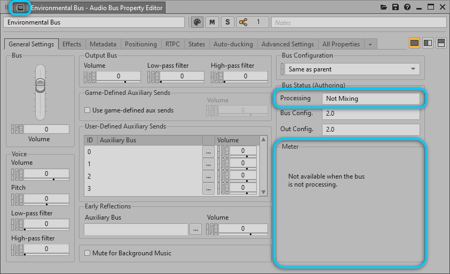Open the color palette icon button
Screen dimensions: 450x274
pos(197,22)
